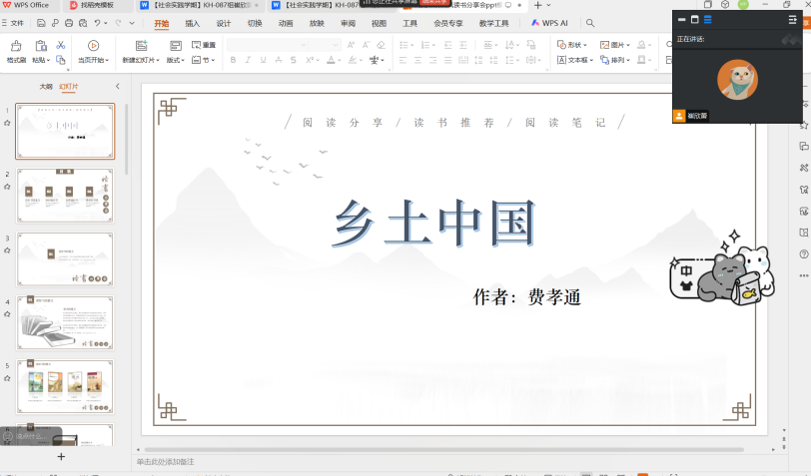This screenshot has height=476, width=811.
Task: Open the WPS AI tool
Action: pos(549,22)
